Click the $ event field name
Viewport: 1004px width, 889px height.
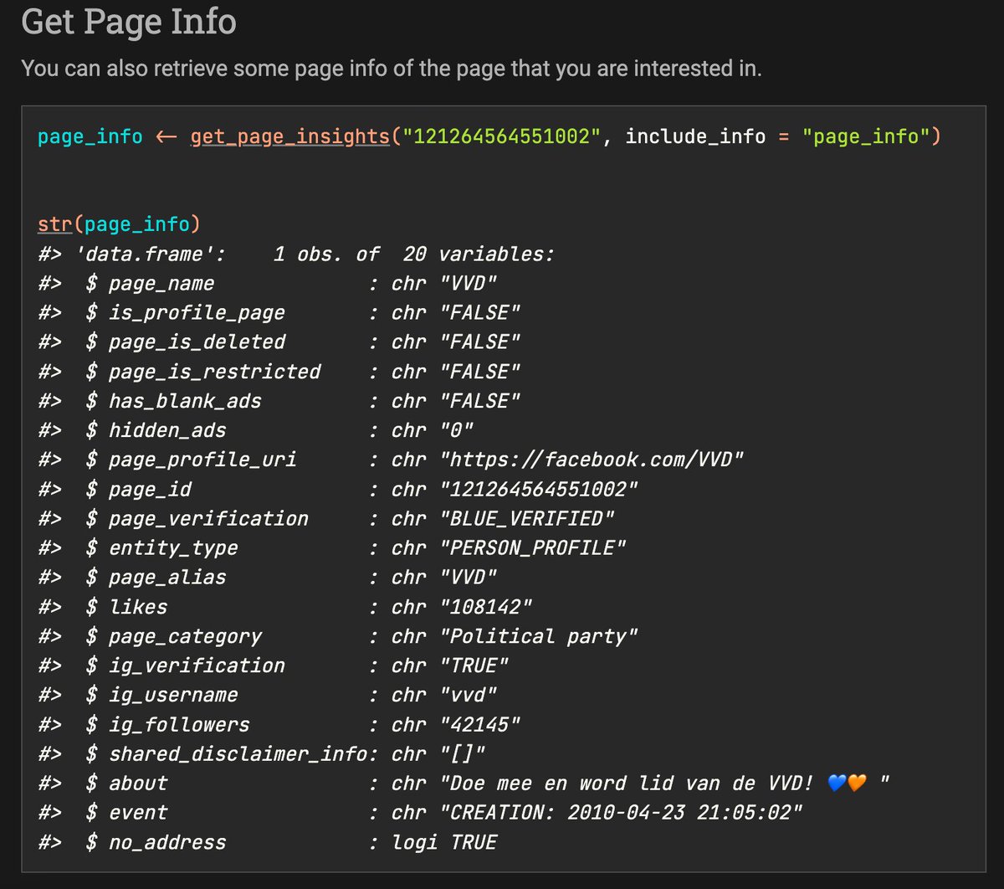(126, 812)
